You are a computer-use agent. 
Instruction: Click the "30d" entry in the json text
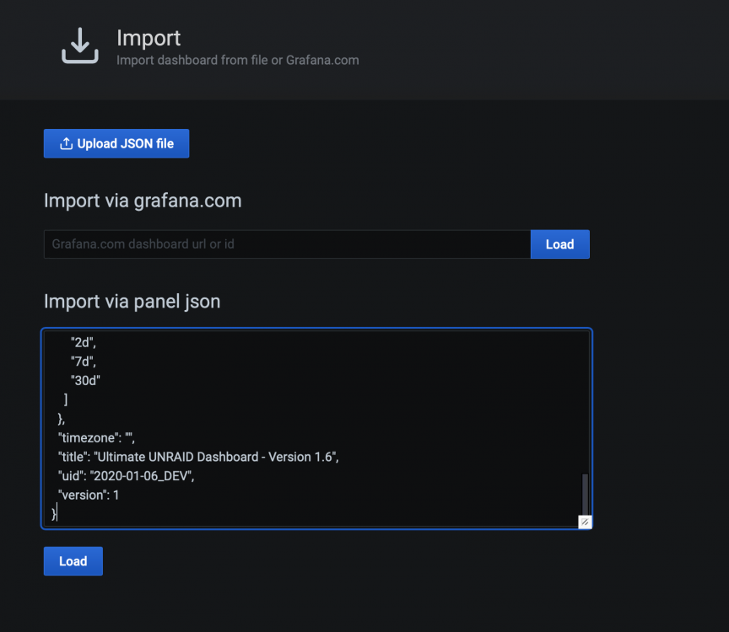click(x=85, y=381)
